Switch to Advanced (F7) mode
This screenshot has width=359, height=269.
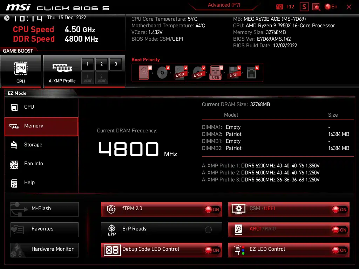[x=224, y=5]
